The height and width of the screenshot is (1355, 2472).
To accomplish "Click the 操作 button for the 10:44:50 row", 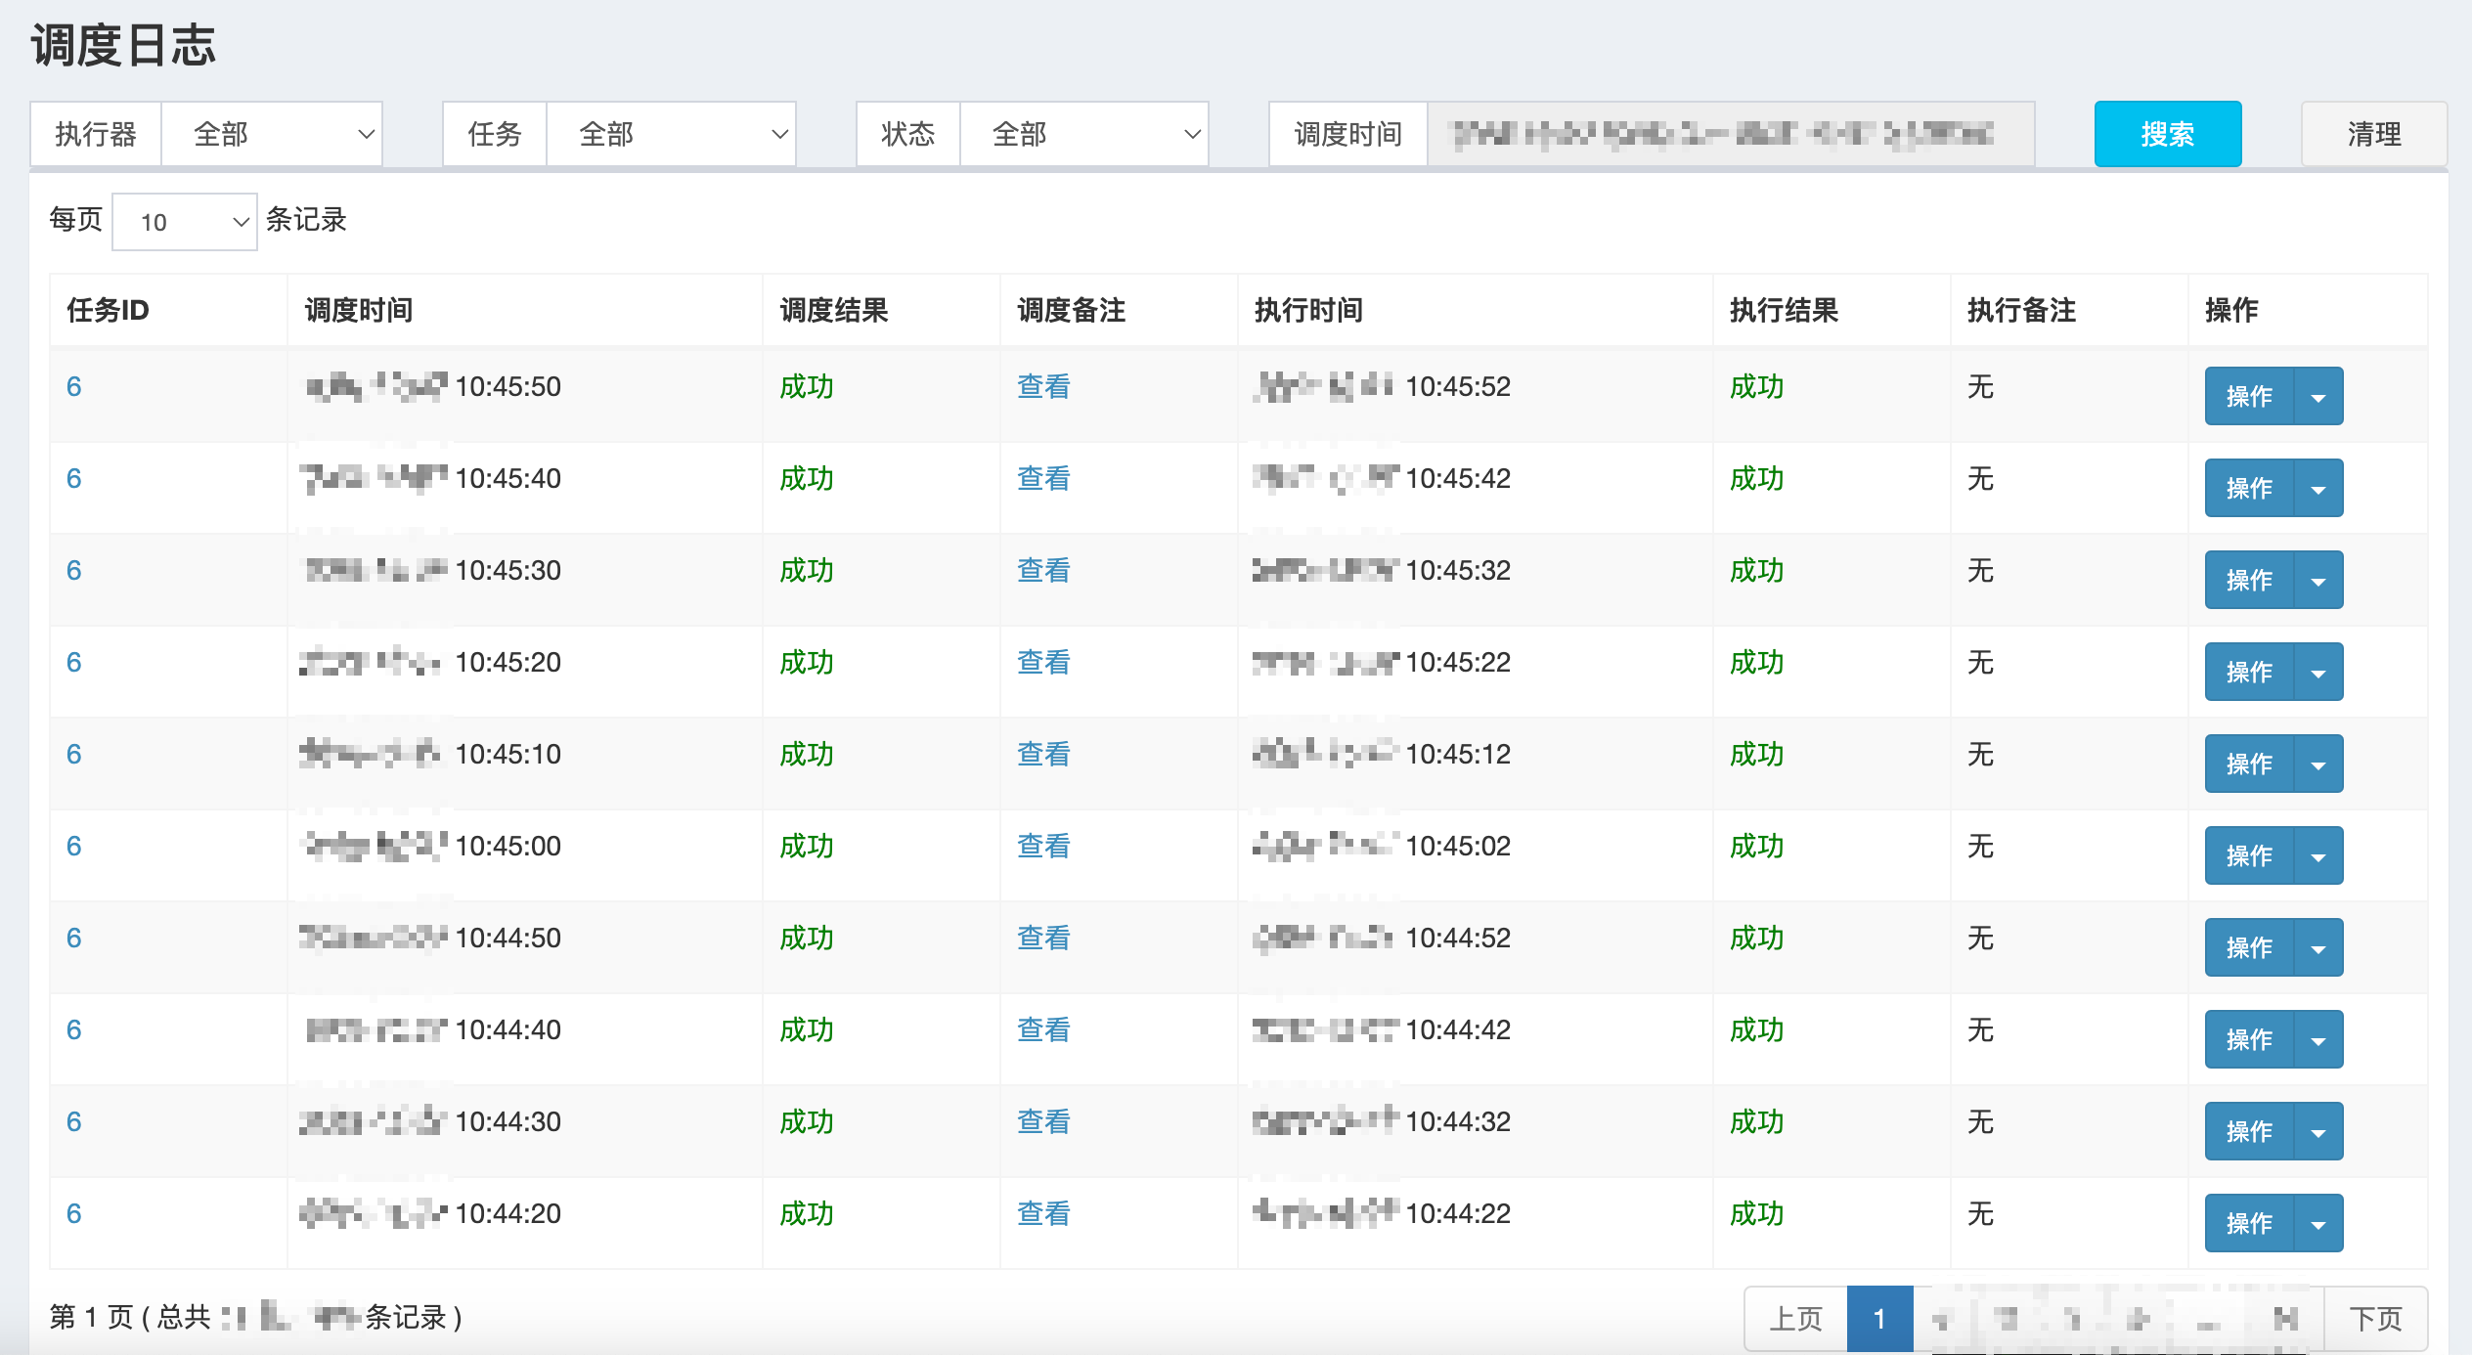I will click(2248, 948).
